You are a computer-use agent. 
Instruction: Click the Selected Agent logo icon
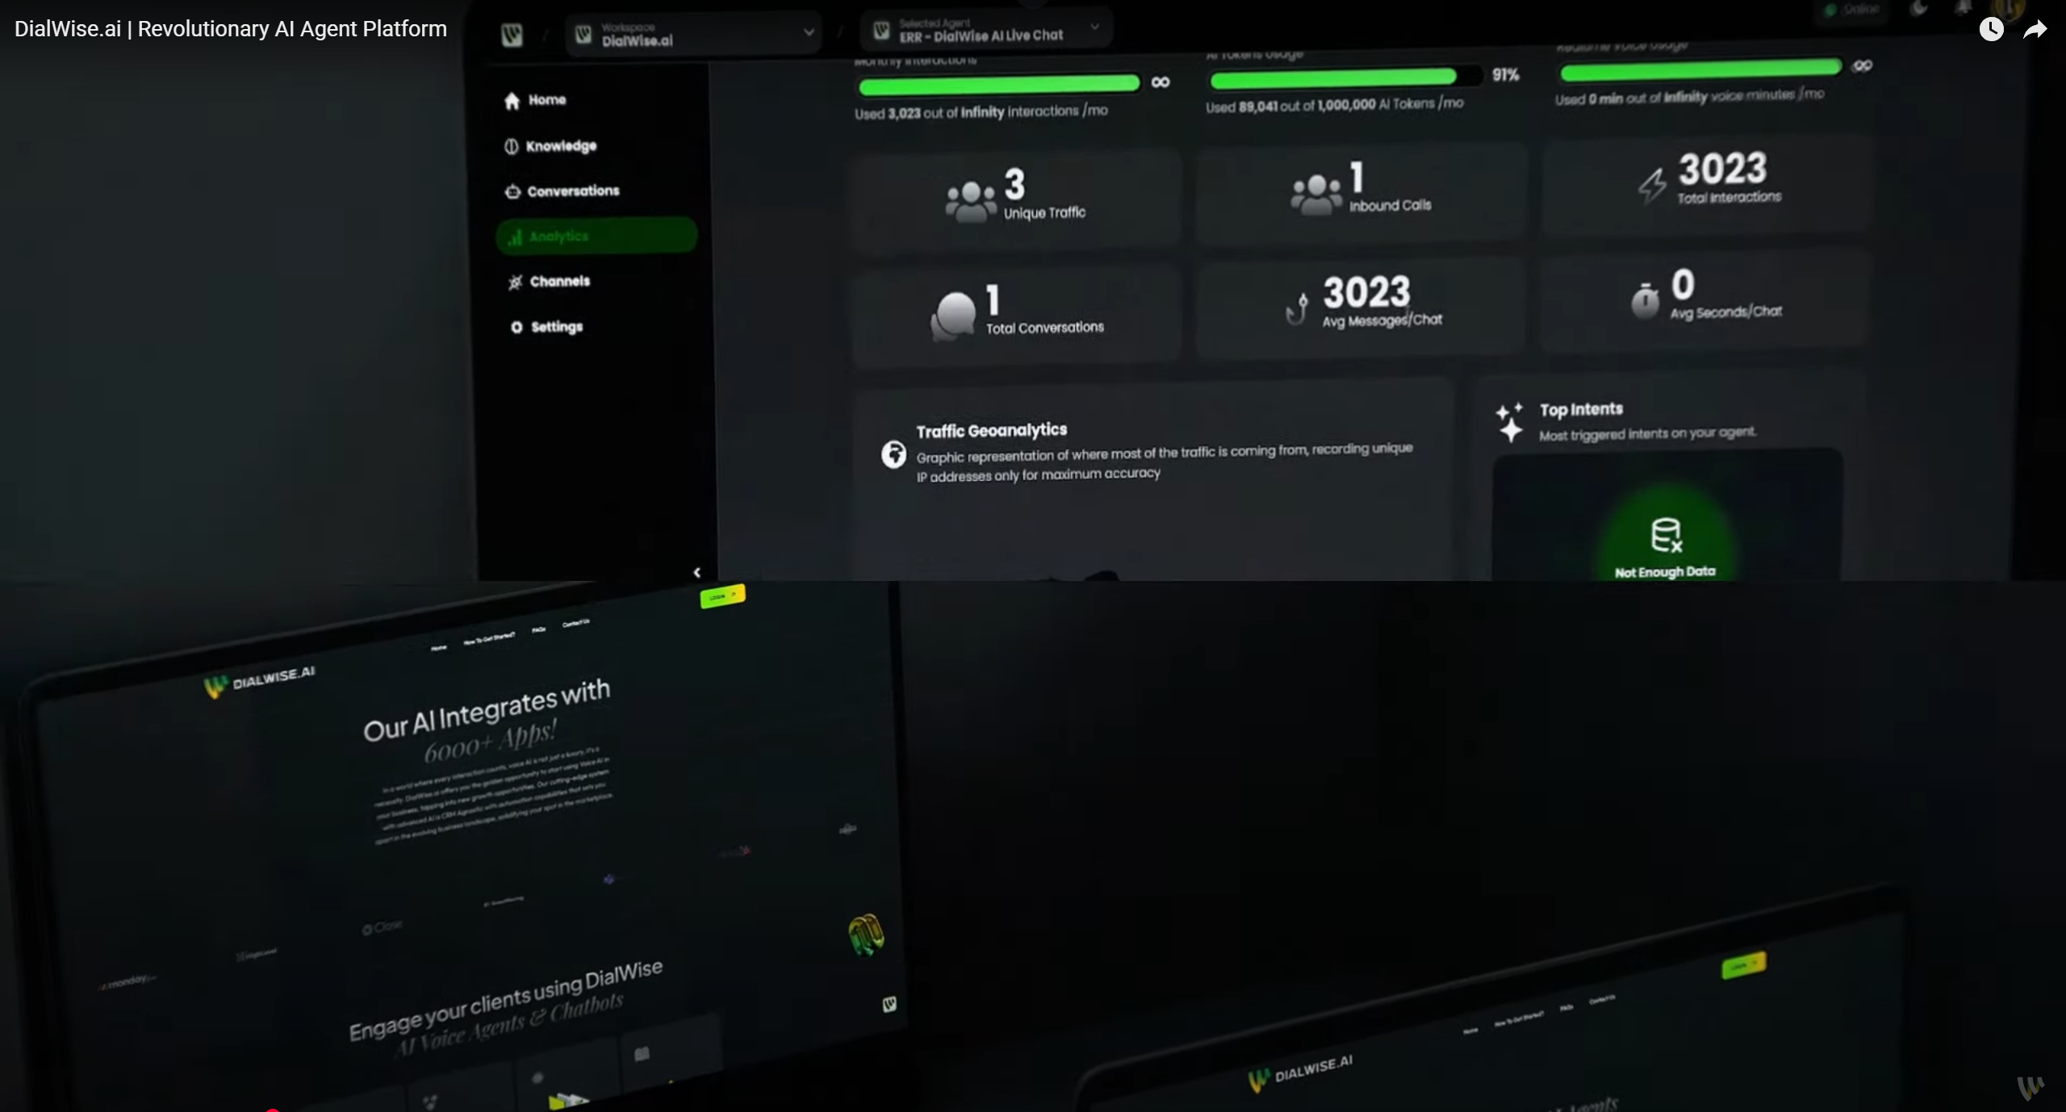click(x=882, y=31)
